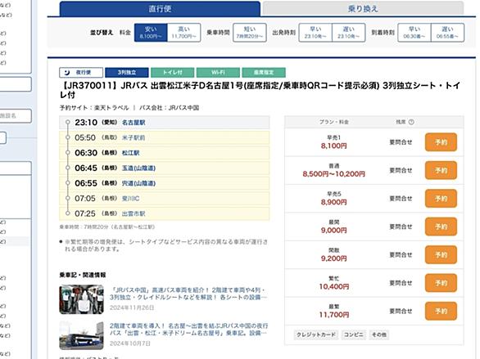Open the 宍道(山陰道) stop link
Image resolution: width=480 pixels, height=359 pixels.
coord(138,183)
